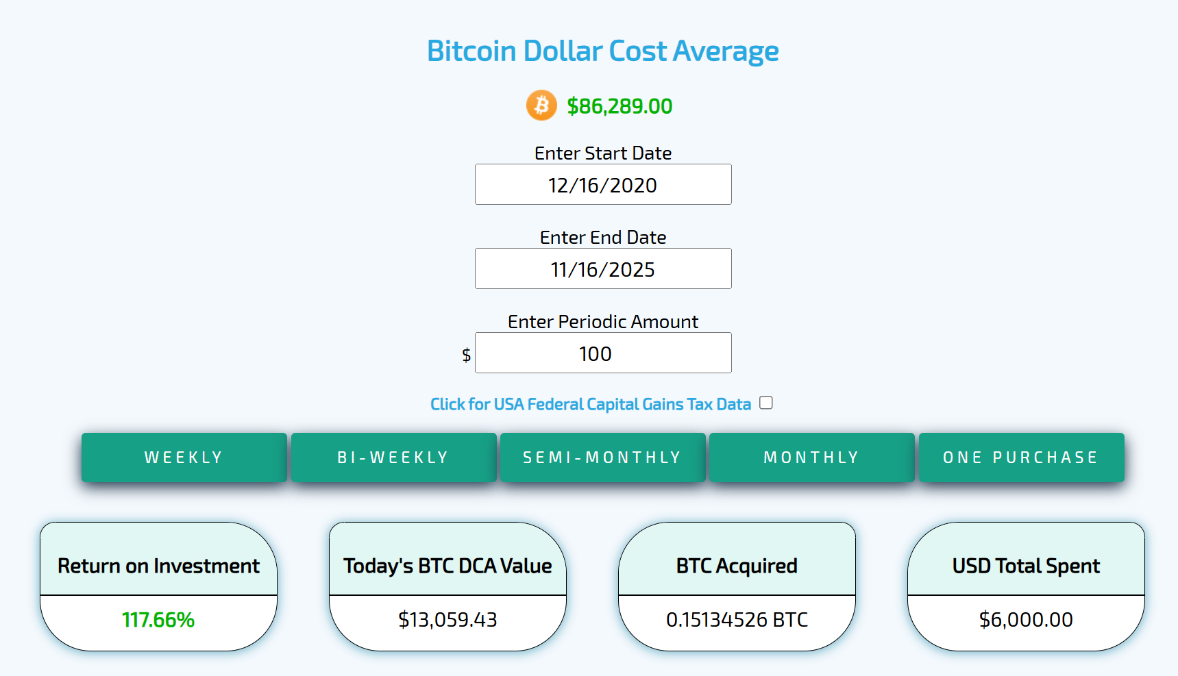Select the USD Total Spent $6,000.00 value

[x=1026, y=620]
